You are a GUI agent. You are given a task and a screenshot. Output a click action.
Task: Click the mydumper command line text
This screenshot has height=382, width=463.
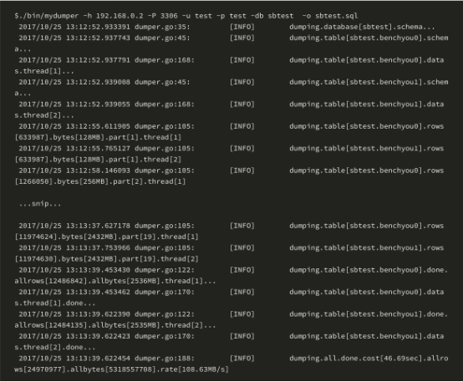click(186, 16)
